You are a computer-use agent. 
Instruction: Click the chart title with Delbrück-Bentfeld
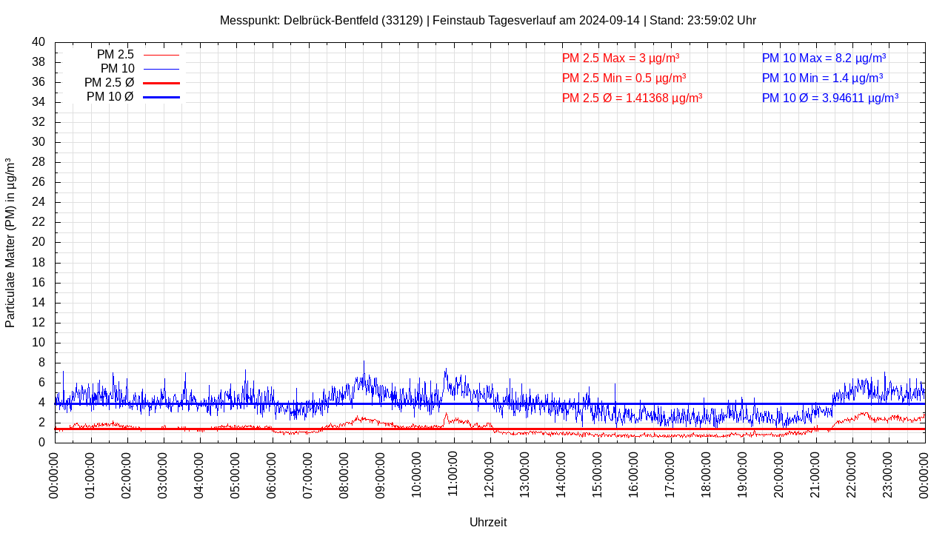click(x=487, y=20)
